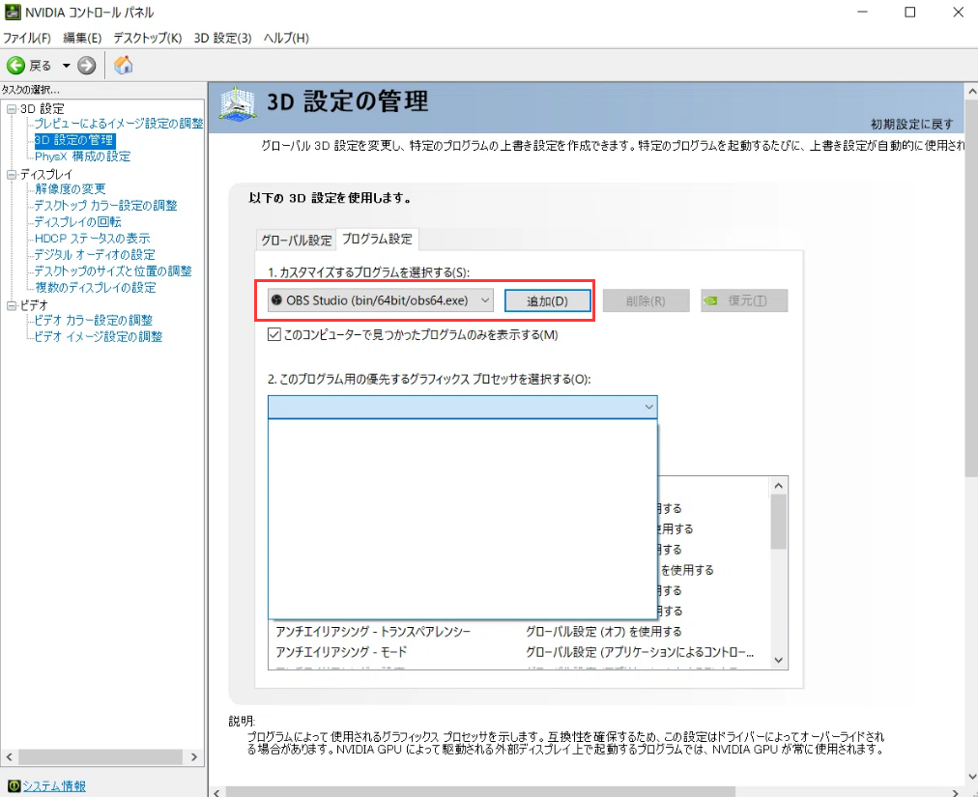Click the gray Forward arrow icon
Viewport: 978px width, 797px height.
(87, 66)
